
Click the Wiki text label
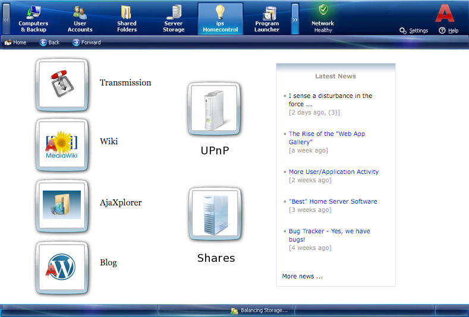click(x=109, y=141)
